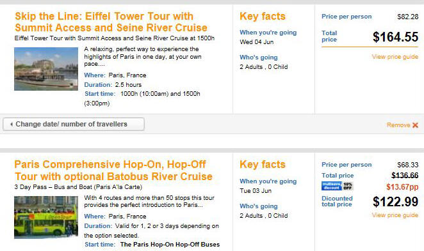Viewport: 424px width, 251px height.
Task: Open the Skip the Line Eiffel Tower Tour title
Action: 111,22
